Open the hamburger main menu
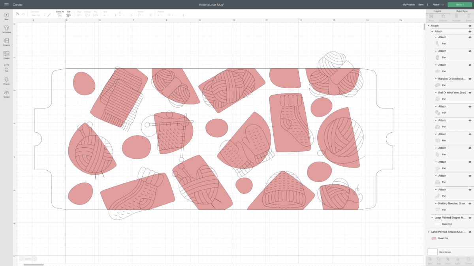 pos(6,4)
